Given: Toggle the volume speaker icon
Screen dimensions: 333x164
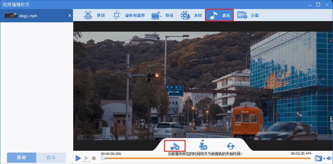Looking at the screenshot, I should (329, 158).
